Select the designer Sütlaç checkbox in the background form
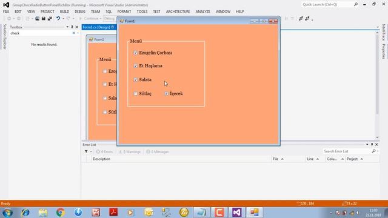 point(105,112)
